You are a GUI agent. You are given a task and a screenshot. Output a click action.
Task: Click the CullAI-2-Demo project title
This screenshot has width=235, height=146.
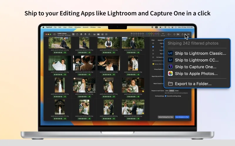click(62, 34)
